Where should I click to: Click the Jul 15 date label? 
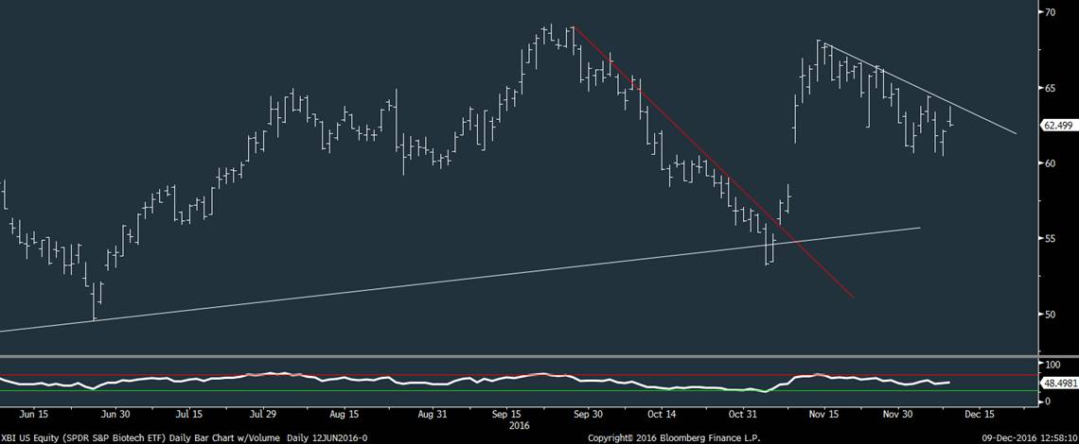(x=188, y=415)
